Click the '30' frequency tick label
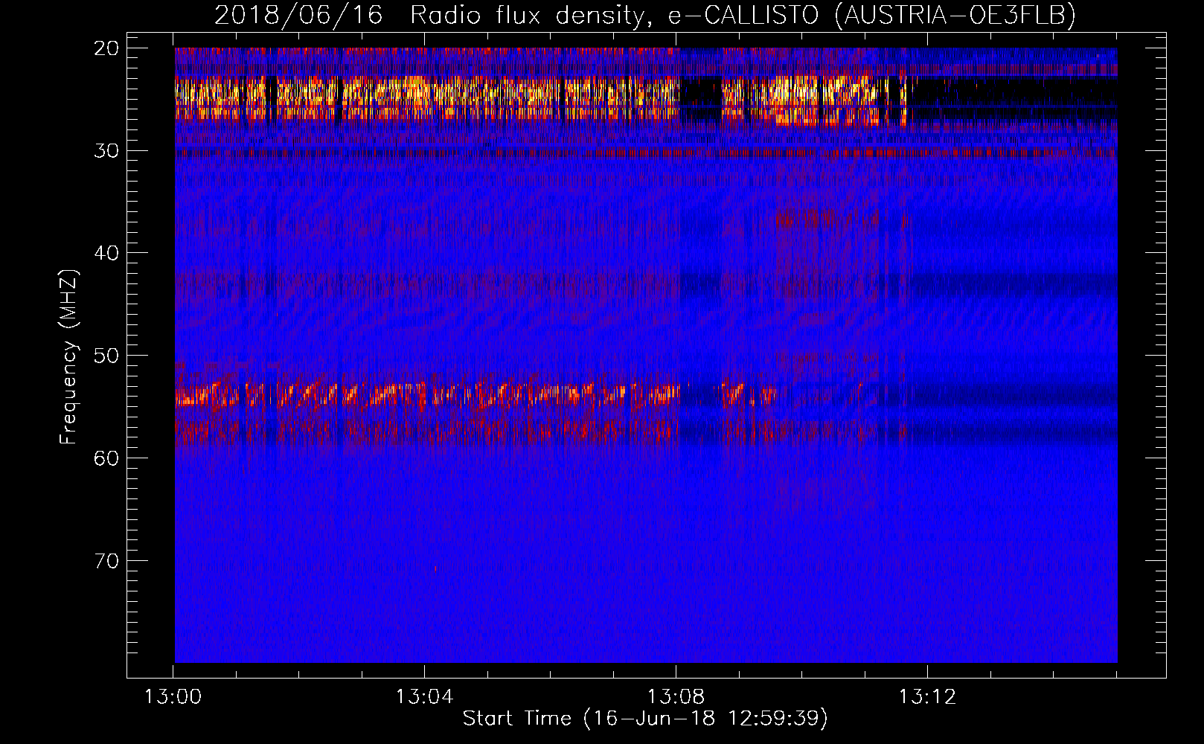1204x744 pixels. click(x=107, y=151)
